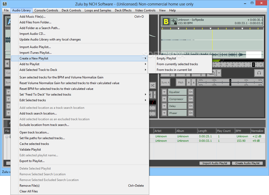The image size is (269, 195).
Task: Click deck A skip-to-start button
Action: click(7, 64)
